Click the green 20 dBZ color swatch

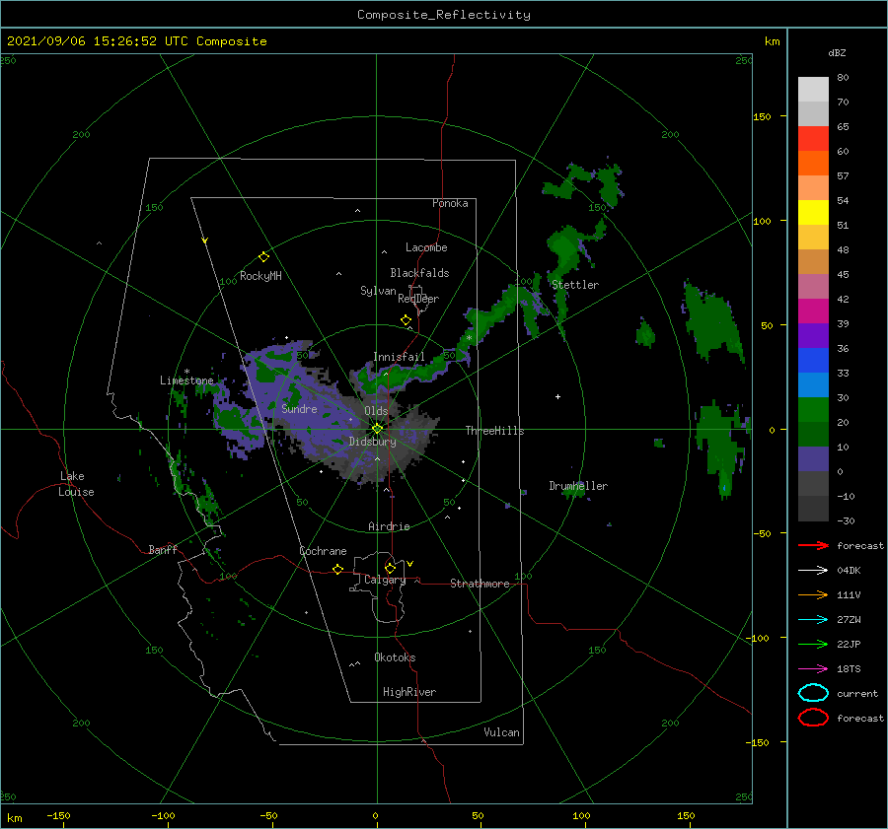click(813, 410)
